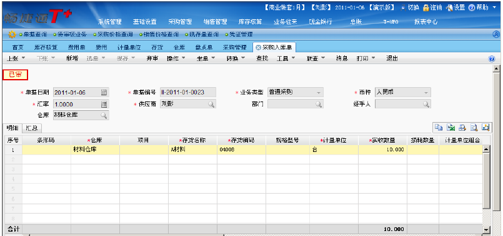Click search icon in 供应商 field
This screenshot has width=503, height=236.
click(x=211, y=104)
